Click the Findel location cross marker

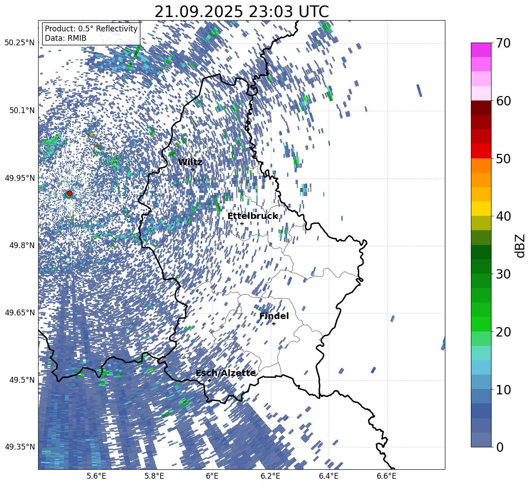[x=274, y=323]
